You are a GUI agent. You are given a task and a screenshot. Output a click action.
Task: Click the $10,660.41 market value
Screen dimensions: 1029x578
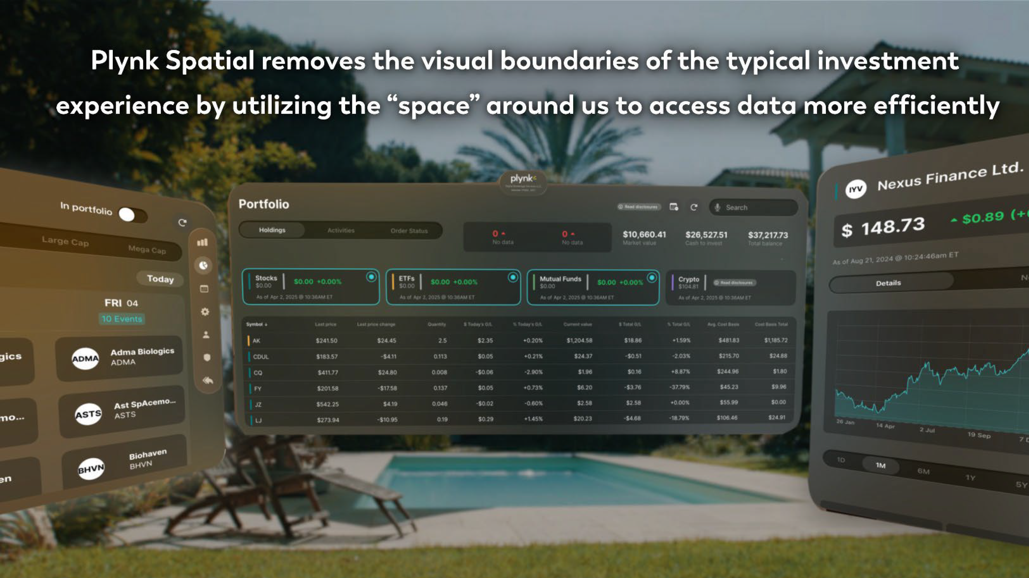644,235
